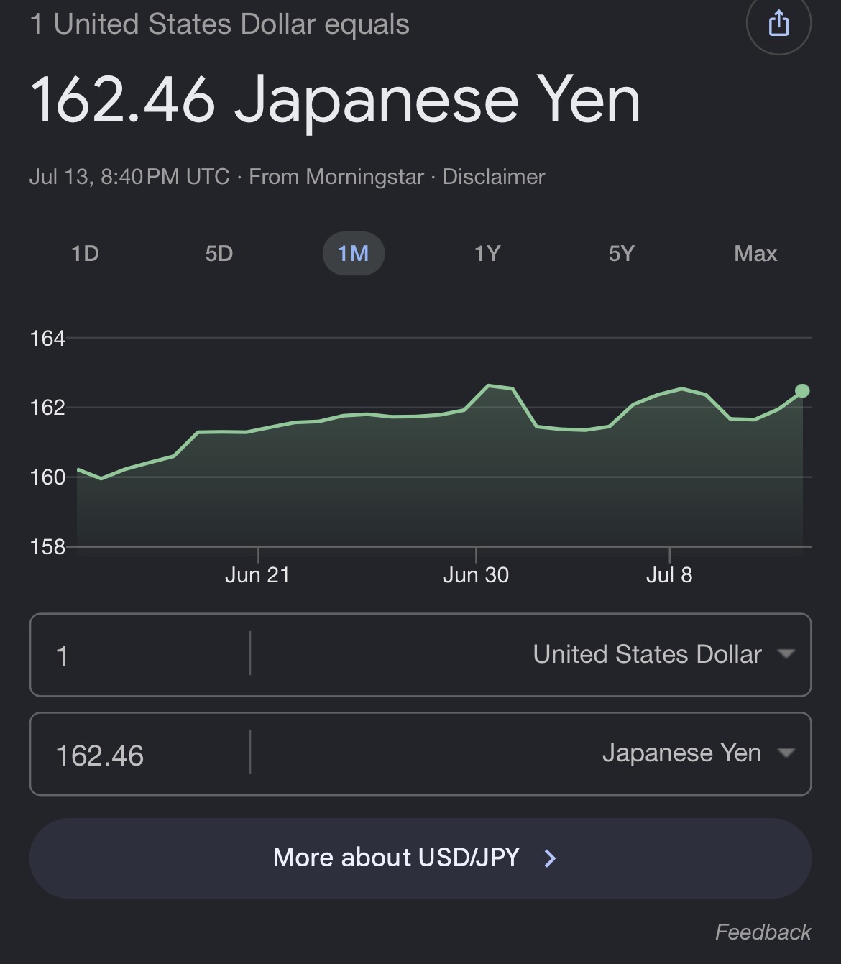Click the USD amount input field
This screenshot has height=964, width=841.
click(140, 655)
